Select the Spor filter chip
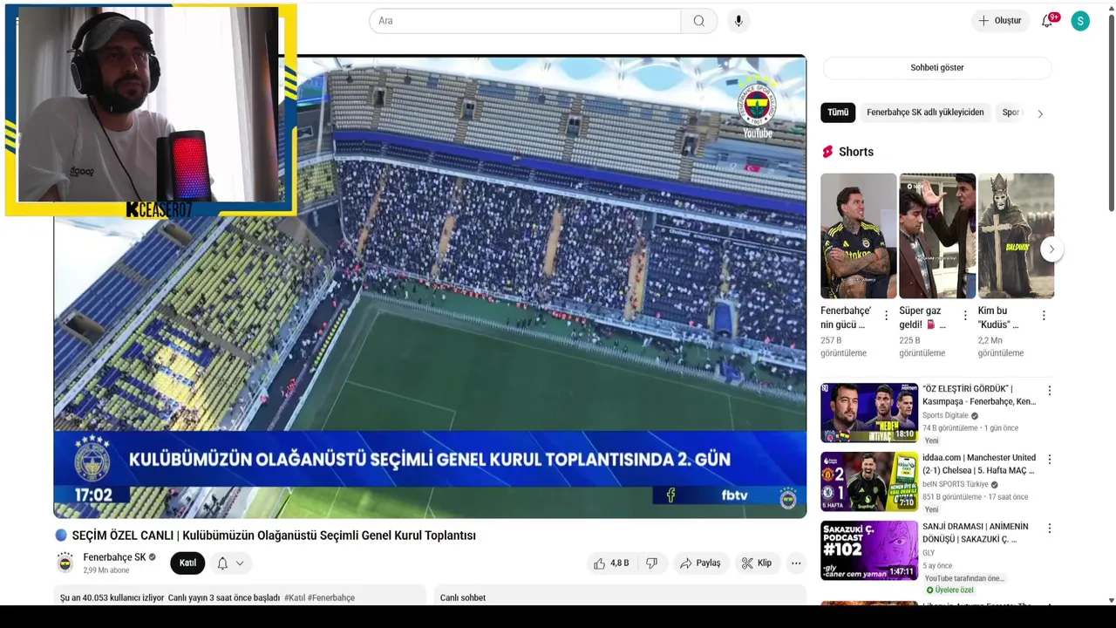The height and width of the screenshot is (628, 1116). 1011,113
